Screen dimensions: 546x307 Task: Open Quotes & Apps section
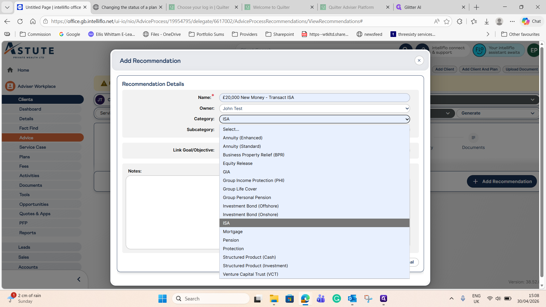coord(42,213)
